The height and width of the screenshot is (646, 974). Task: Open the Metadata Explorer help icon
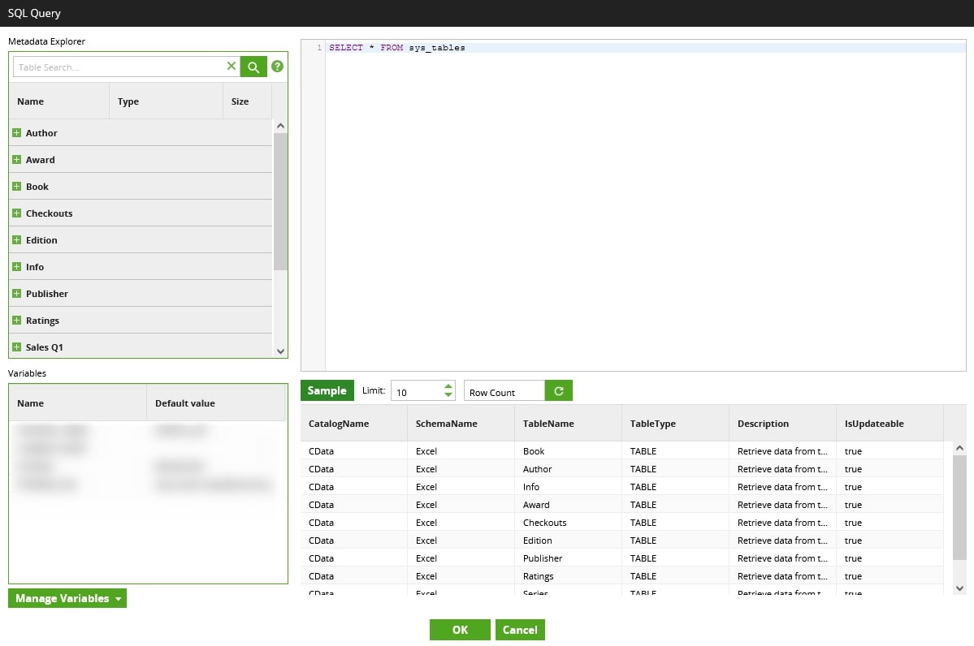[277, 66]
